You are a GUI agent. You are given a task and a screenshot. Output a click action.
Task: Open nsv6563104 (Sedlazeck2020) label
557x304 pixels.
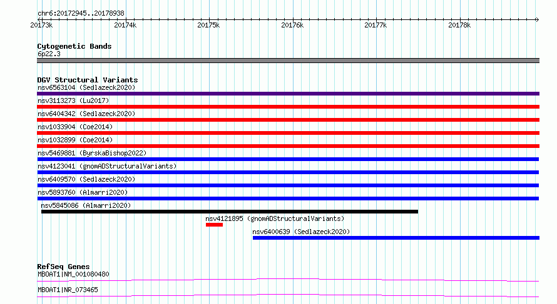pyautogui.click(x=86, y=87)
